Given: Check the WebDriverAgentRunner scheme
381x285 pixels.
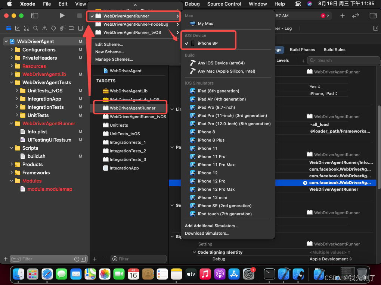Looking at the screenshot, I should tap(133, 16).
